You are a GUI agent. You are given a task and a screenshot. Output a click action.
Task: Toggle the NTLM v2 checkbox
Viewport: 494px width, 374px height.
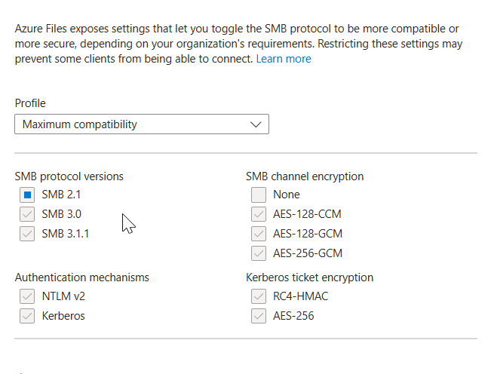(28, 296)
